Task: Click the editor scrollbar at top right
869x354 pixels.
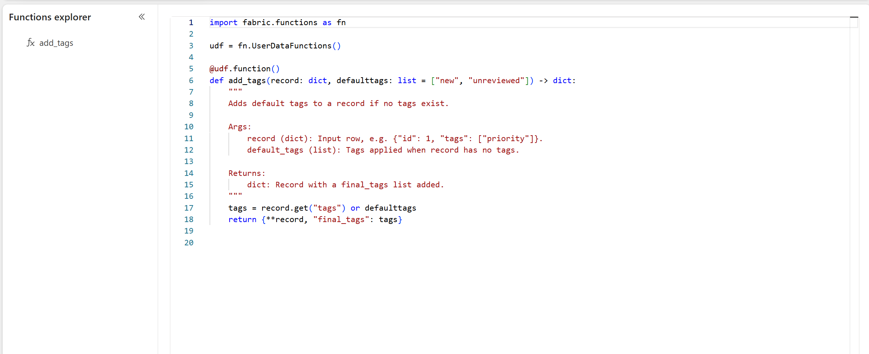Action: (855, 17)
